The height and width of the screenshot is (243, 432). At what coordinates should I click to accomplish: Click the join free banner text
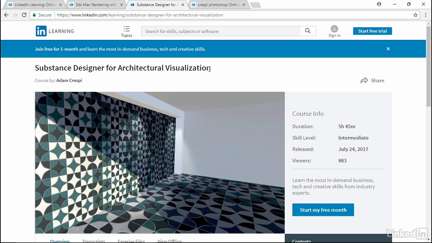pyautogui.click(x=120, y=49)
